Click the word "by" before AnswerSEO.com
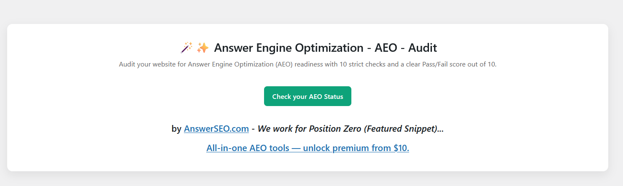The image size is (623, 186). point(176,129)
